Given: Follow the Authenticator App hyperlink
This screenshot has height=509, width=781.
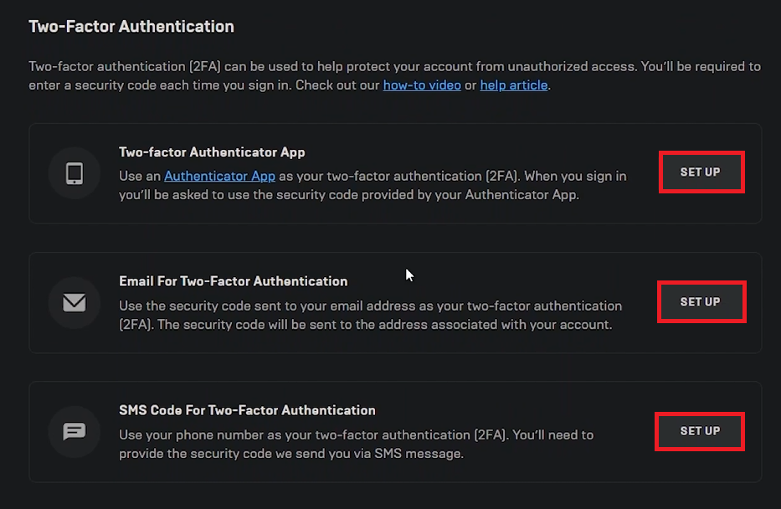Looking at the screenshot, I should click(219, 176).
